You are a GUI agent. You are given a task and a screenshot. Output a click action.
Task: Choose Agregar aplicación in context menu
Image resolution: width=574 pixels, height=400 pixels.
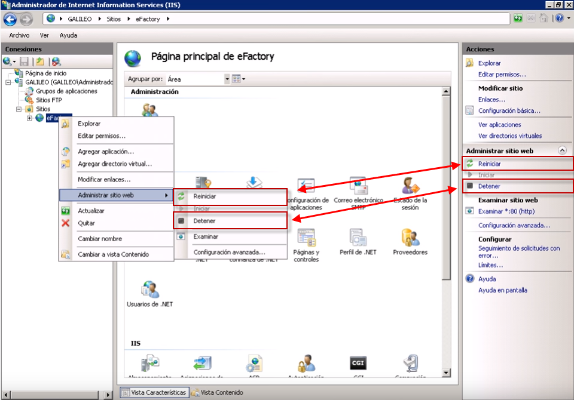point(117,152)
